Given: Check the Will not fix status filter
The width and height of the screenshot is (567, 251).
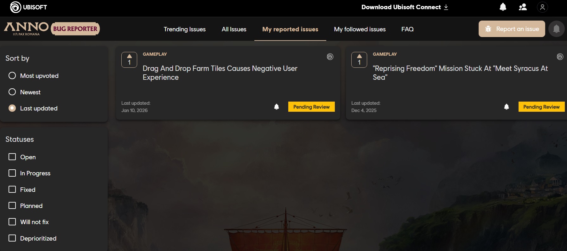Looking at the screenshot, I should [12, 222].
